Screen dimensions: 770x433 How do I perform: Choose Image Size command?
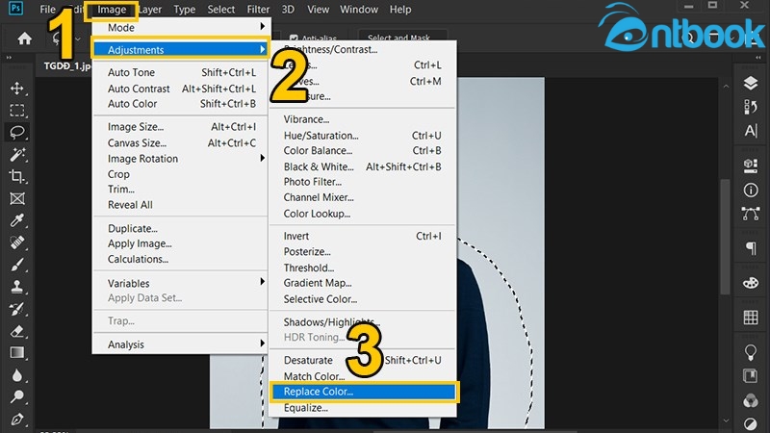tap(180, 127)
